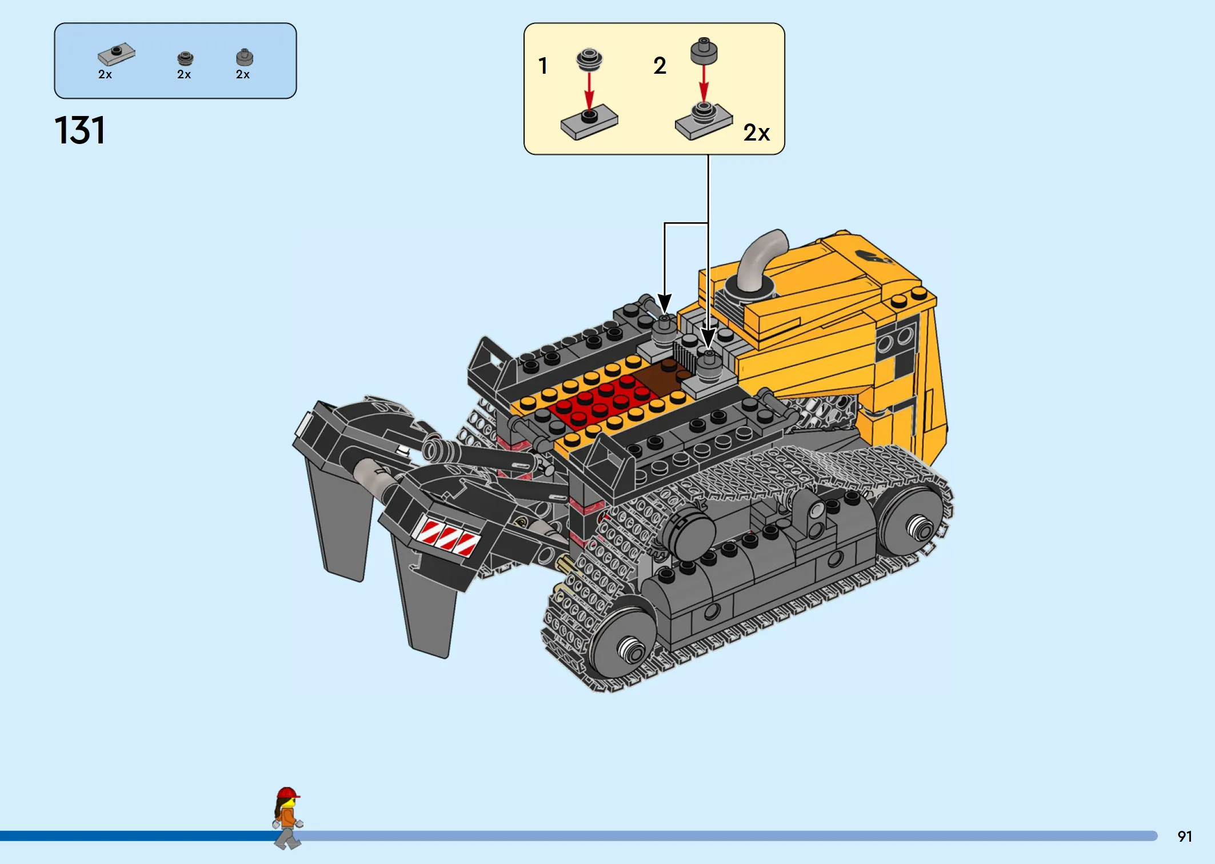Click the round stud plate part in the parts list
Screen dimensions: 1215x864
point(185,58)
